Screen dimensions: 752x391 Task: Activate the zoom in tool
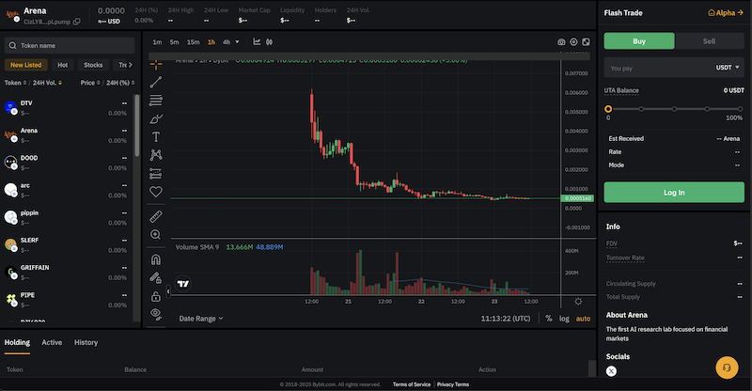pos(156,235)
